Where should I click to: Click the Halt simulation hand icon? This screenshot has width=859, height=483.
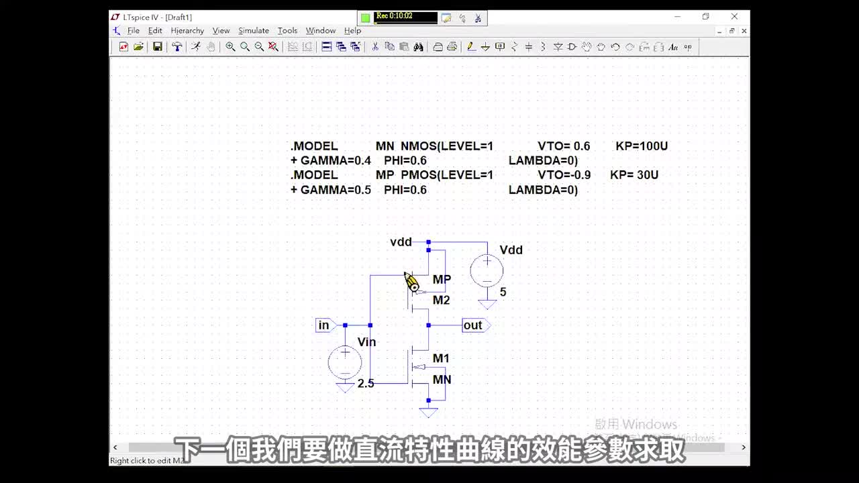(x=211, y=46)
